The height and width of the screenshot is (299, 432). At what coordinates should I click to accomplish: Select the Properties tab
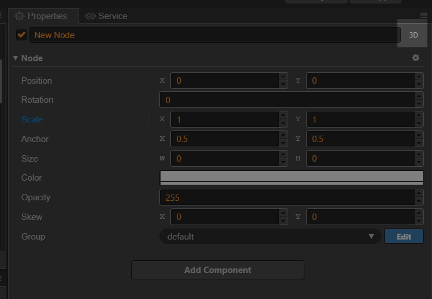tap(47, 16)
